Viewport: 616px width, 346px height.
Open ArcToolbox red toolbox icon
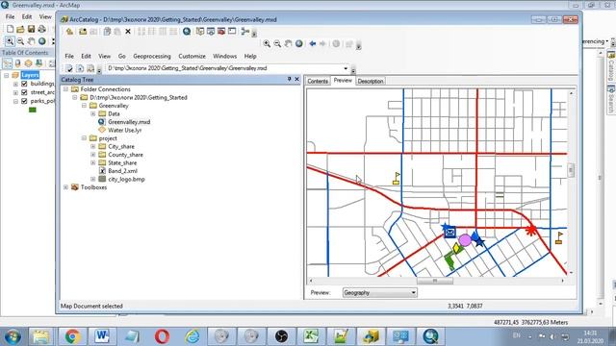(x=221, y=32)
